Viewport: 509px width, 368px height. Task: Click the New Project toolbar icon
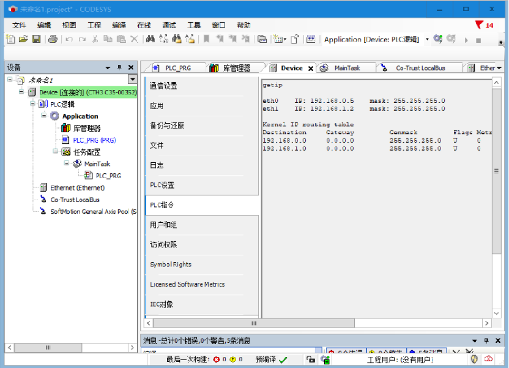click(11, 39)
